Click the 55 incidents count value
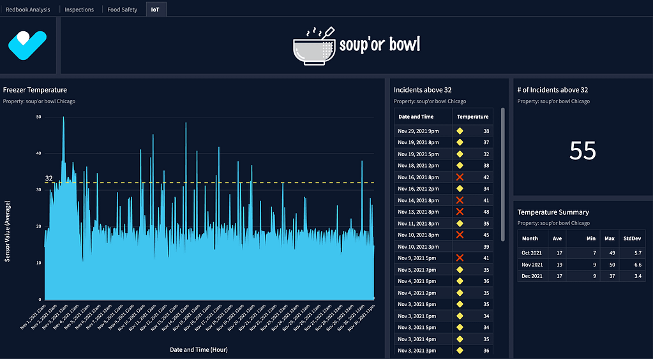The height and width of the screenshot is (359, 653). point(583,150)
